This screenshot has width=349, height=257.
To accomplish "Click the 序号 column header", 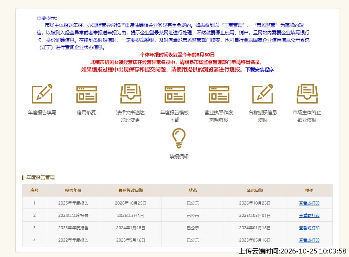I will click(34, 190).
